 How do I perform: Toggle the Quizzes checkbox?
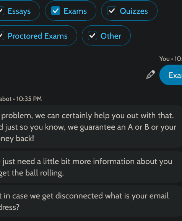[x=112, y=11]
